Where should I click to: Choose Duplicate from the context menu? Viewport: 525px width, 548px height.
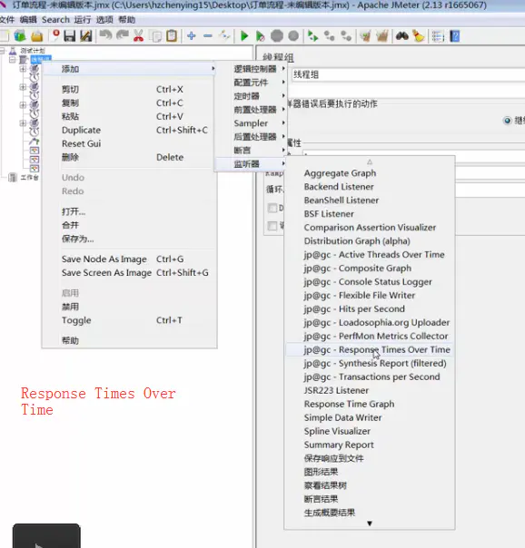coord(129,130)
